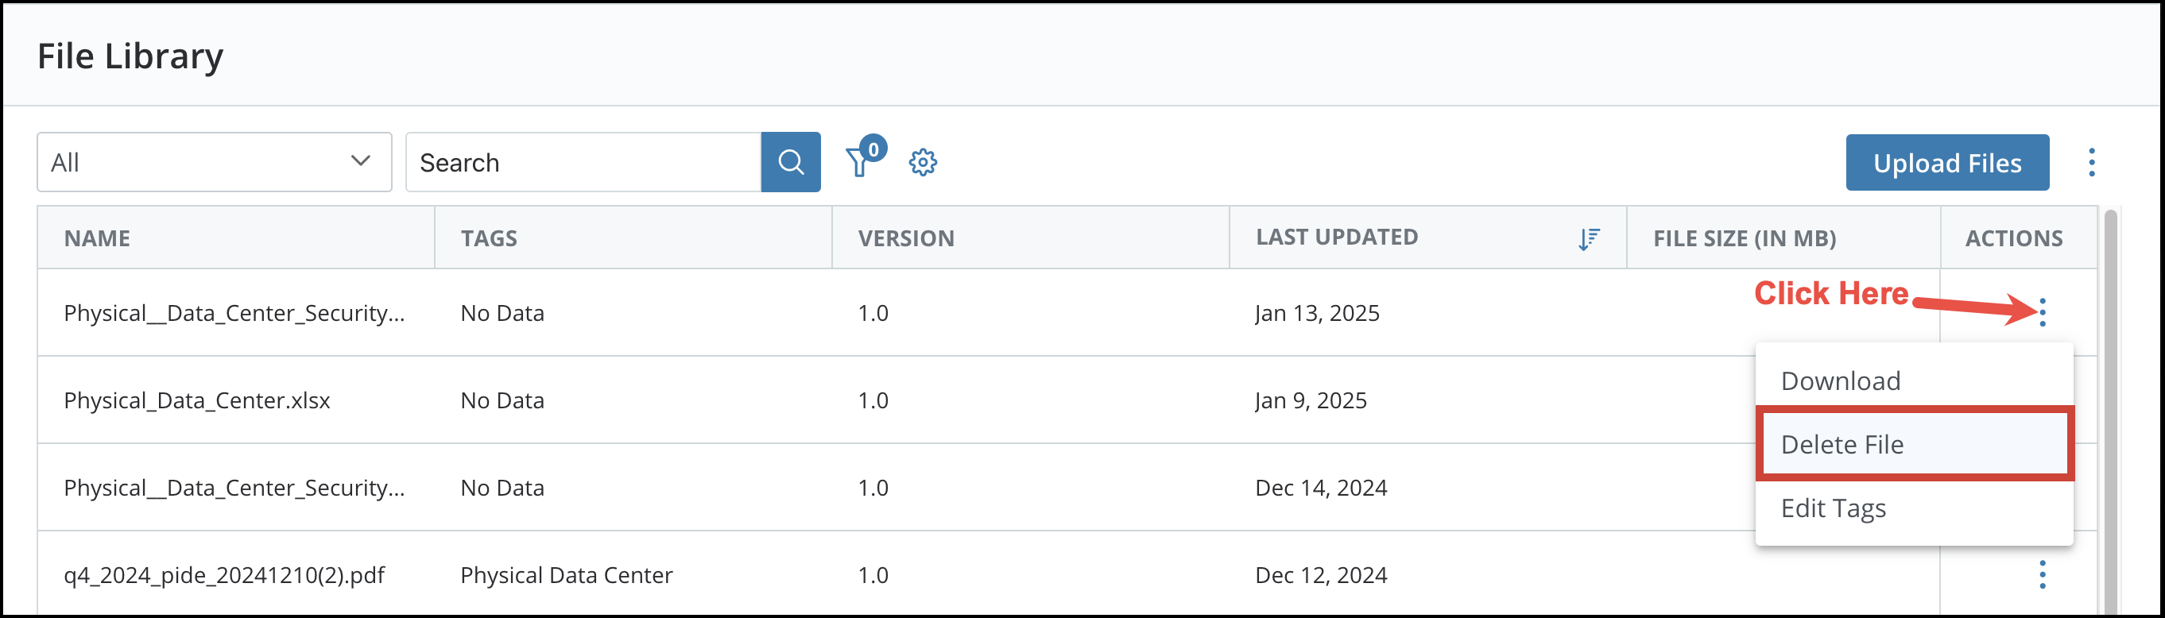Click the filter badge showing 0 active filters
Viewport: 2165px width, 618px height.
[873, 149]
